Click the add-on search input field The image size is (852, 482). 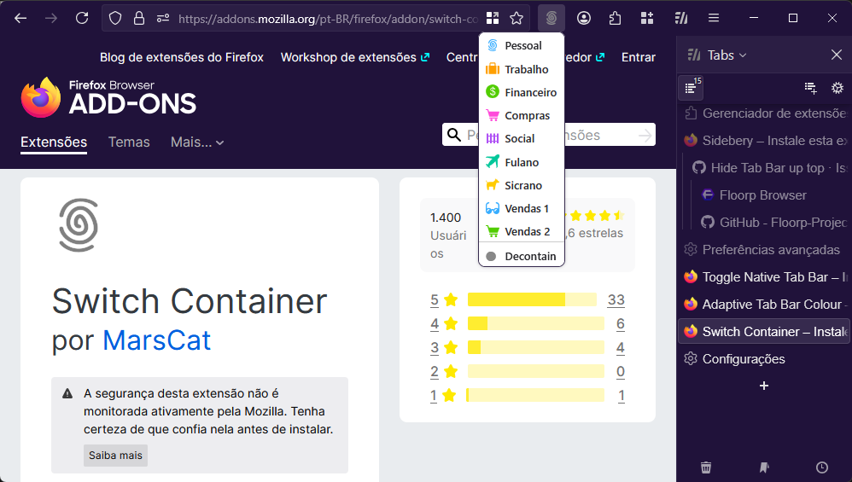pyautogui.click(x=549, y=135)
